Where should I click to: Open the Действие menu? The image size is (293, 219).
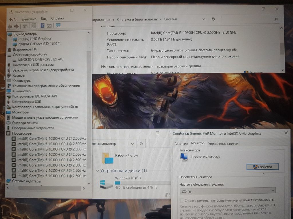pos(29,19)
